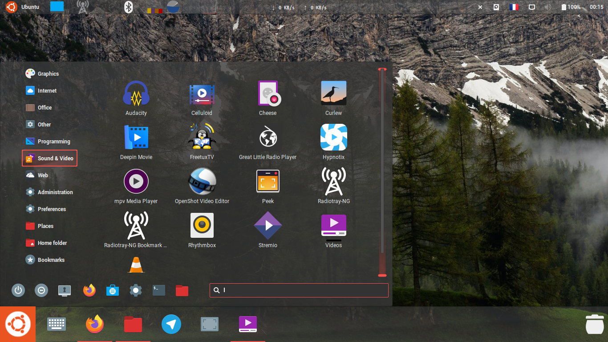The height and width of the screenshot is (342, 608).
Task: Open the Web category
Action: point(37,175)
